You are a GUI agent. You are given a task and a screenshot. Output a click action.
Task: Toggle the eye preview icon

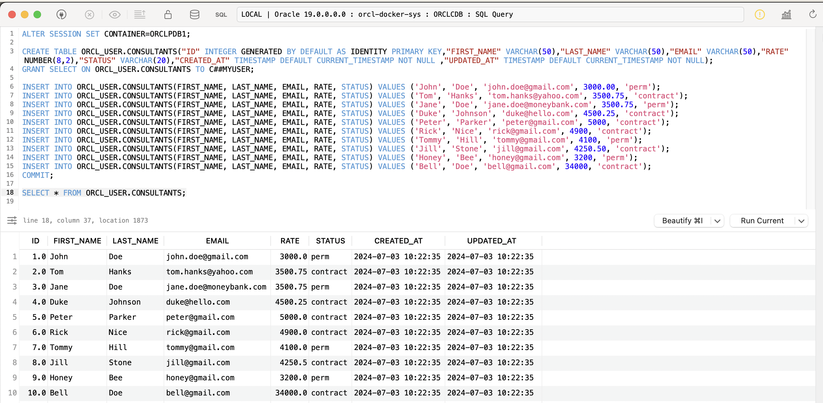click(x=115, y=15)
